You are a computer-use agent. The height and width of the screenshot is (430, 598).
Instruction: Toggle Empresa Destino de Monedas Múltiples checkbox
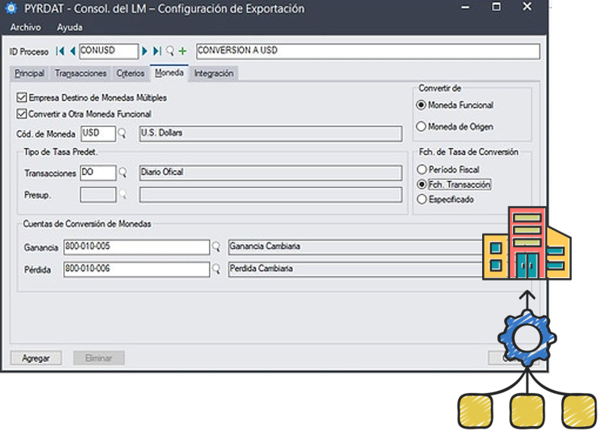tap(22, 98)
